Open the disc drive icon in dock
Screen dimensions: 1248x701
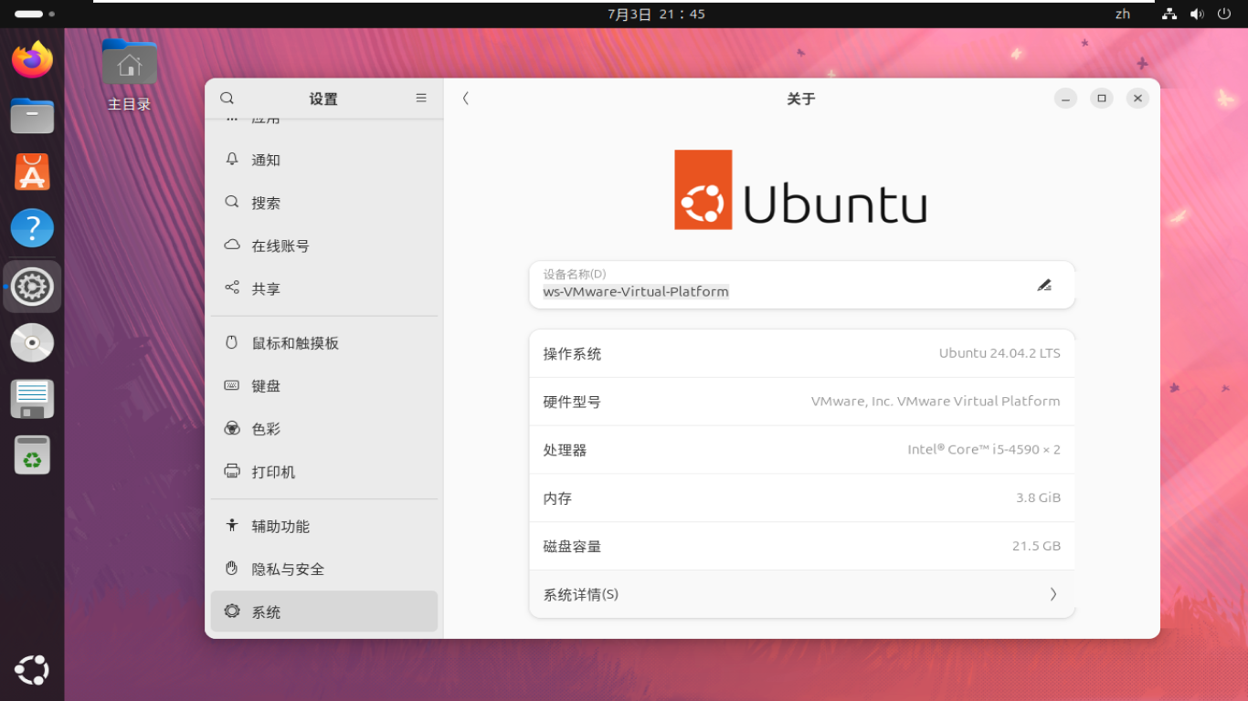32,343
